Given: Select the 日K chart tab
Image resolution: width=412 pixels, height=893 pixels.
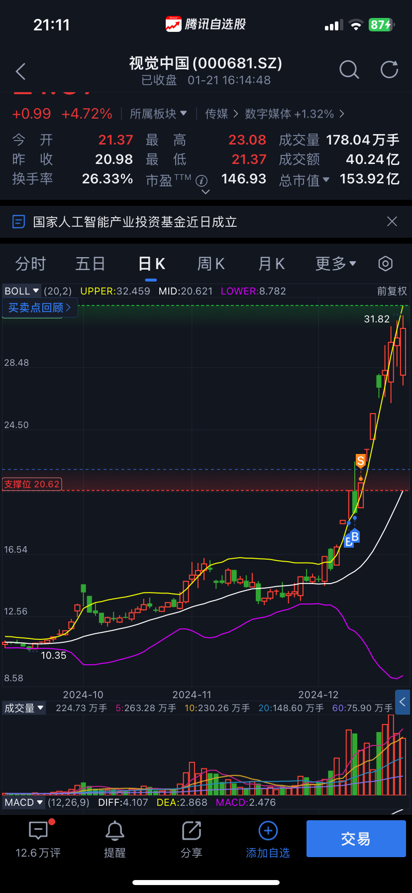Looking at the screenshot, I should pos(151,264).
